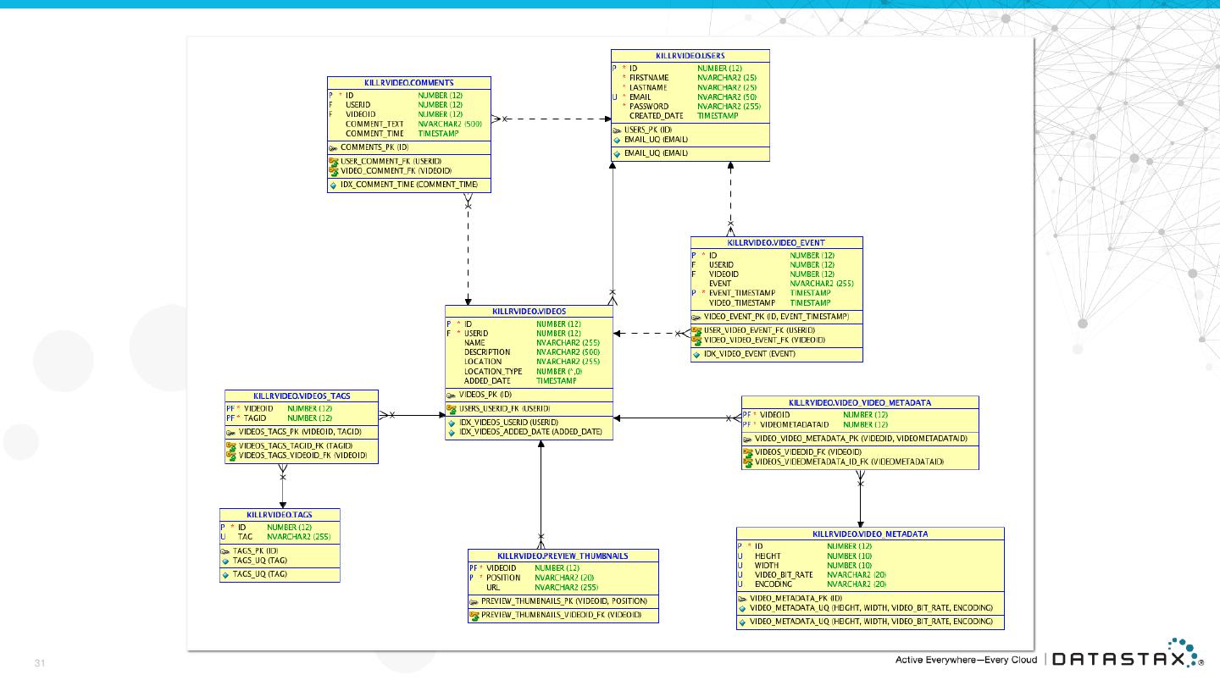Click the ENCODING column in the VIDEO_METADATA table

click(x=773, y=584)
